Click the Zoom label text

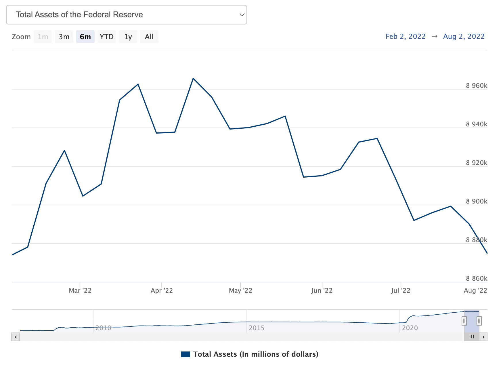click(21, 37)
